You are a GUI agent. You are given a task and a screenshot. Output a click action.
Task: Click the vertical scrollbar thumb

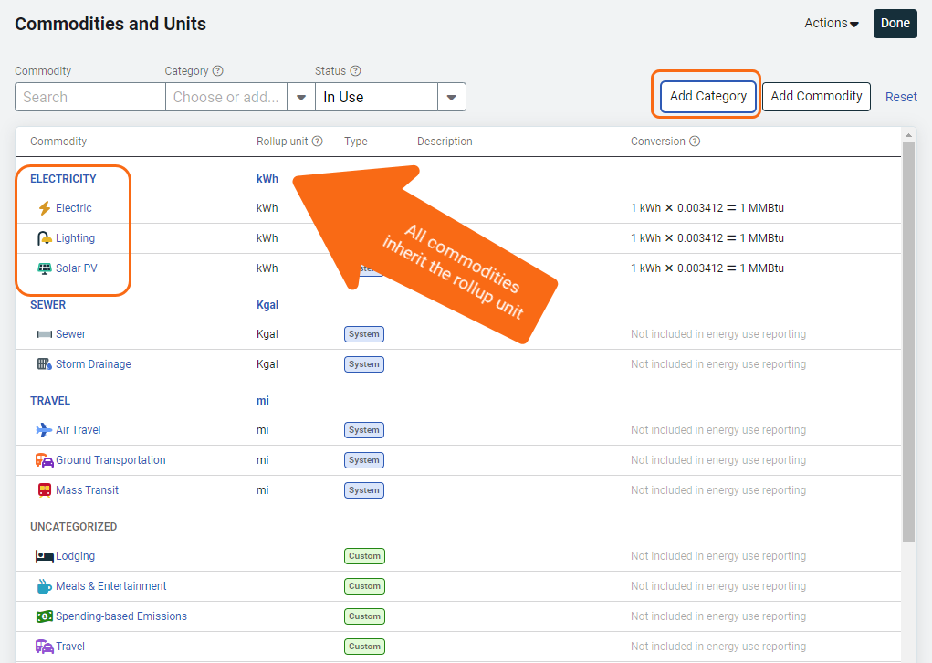coord(908,342)
